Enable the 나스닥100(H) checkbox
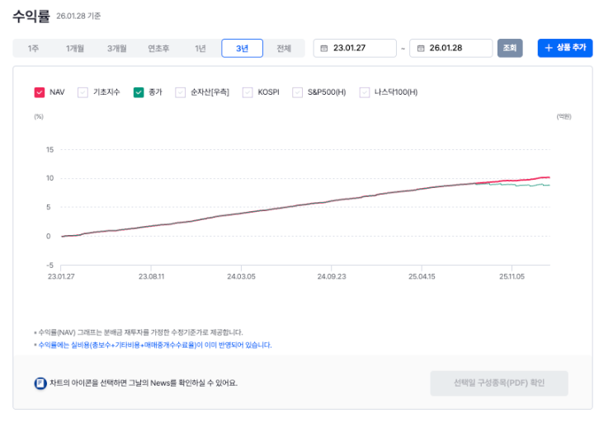The image size is (613, 423). click(x=365, y=92)
